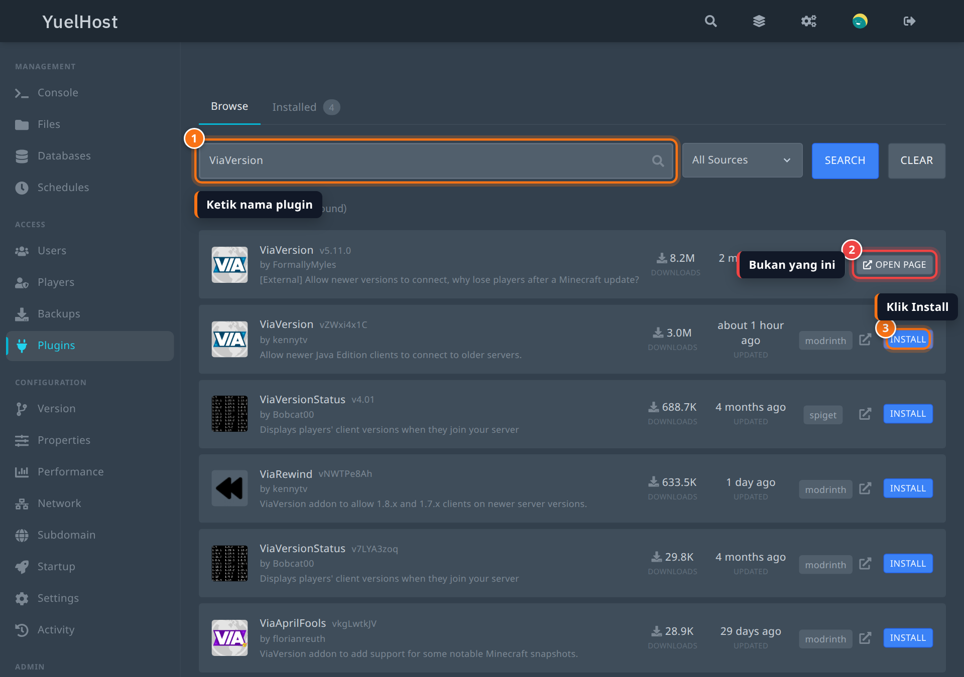The width and height of the screenshot is (964, 677).
Task: Click the ViaRewind plugin title
Action: [286, 474]
